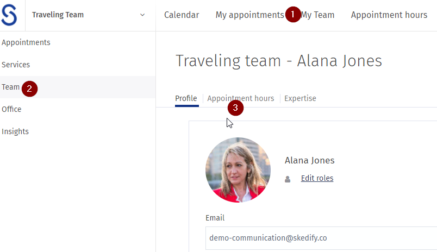
Task: Select Appointments in the sidebar
Action: (x=26, y=42)
